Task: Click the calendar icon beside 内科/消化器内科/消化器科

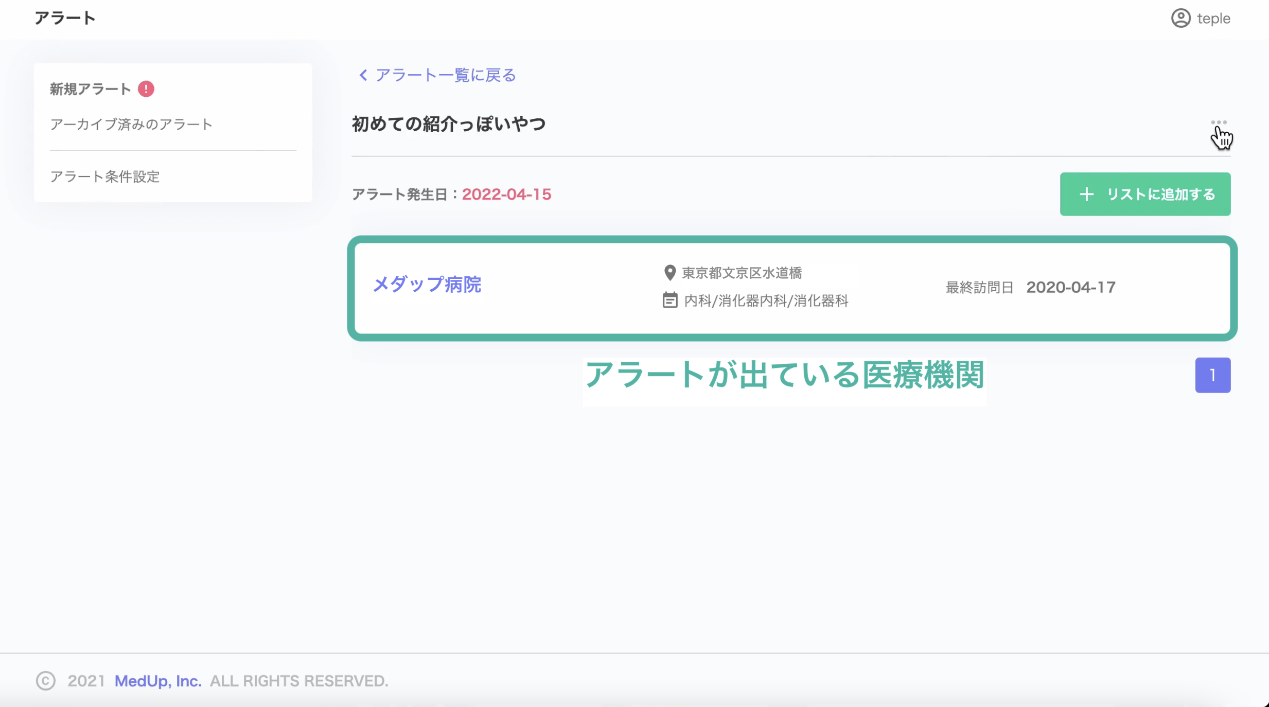Action: (x=669, y=300)
